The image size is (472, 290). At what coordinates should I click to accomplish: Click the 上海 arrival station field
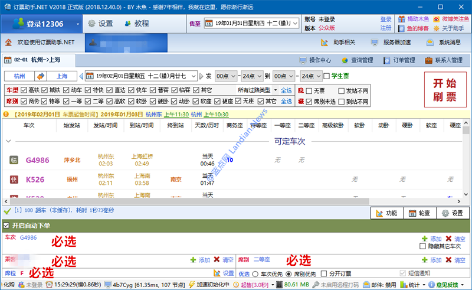[62, 76]
